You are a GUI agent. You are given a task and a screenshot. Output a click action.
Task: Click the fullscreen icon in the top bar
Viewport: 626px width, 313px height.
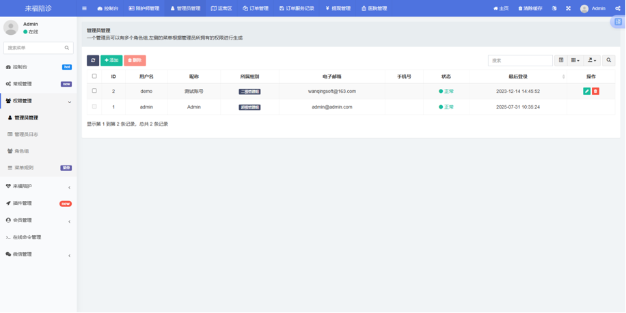(x=568, y=9)
